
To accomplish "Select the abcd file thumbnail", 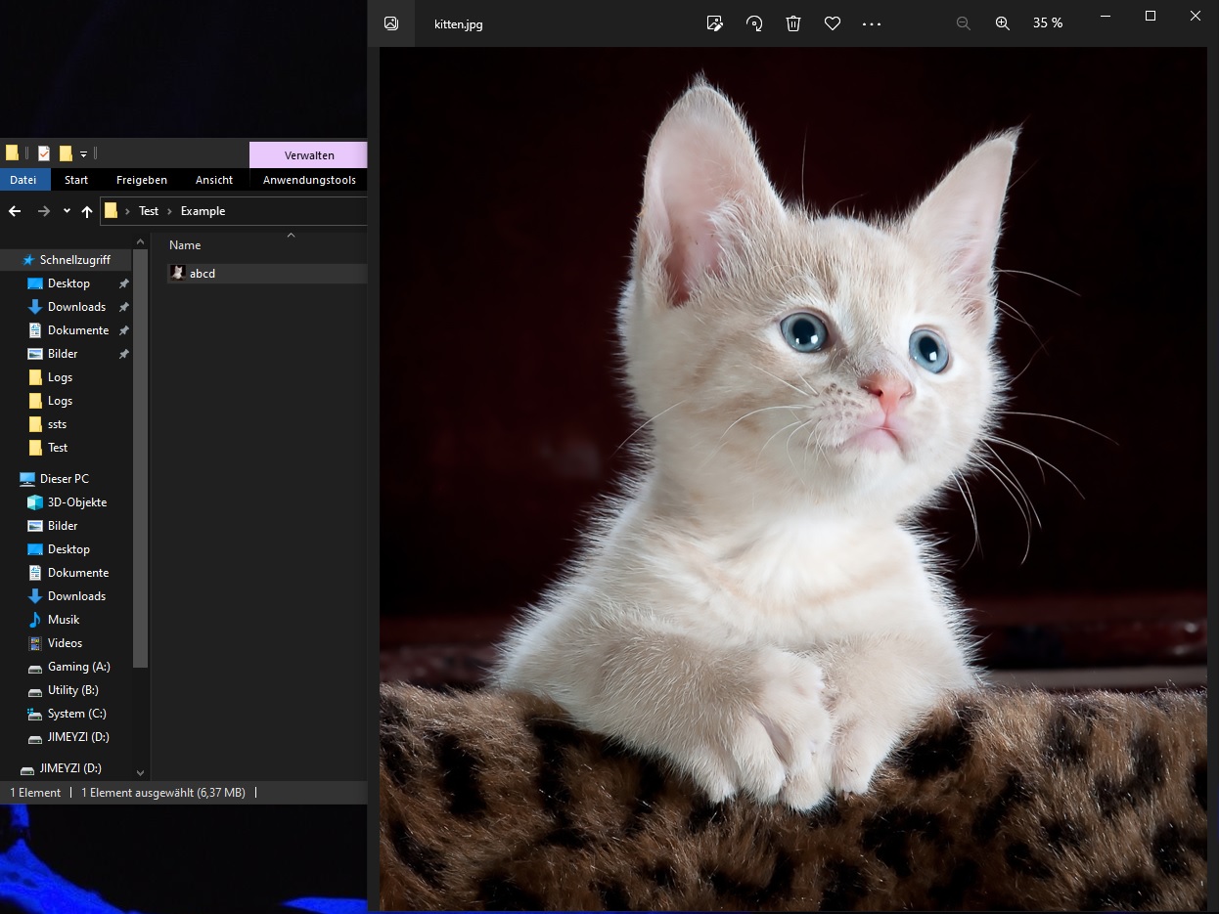I will tap(177, 274).
